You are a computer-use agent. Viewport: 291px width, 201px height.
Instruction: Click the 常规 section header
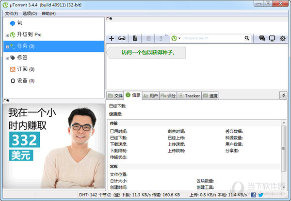pyautogui.click(x=113, y=166)
